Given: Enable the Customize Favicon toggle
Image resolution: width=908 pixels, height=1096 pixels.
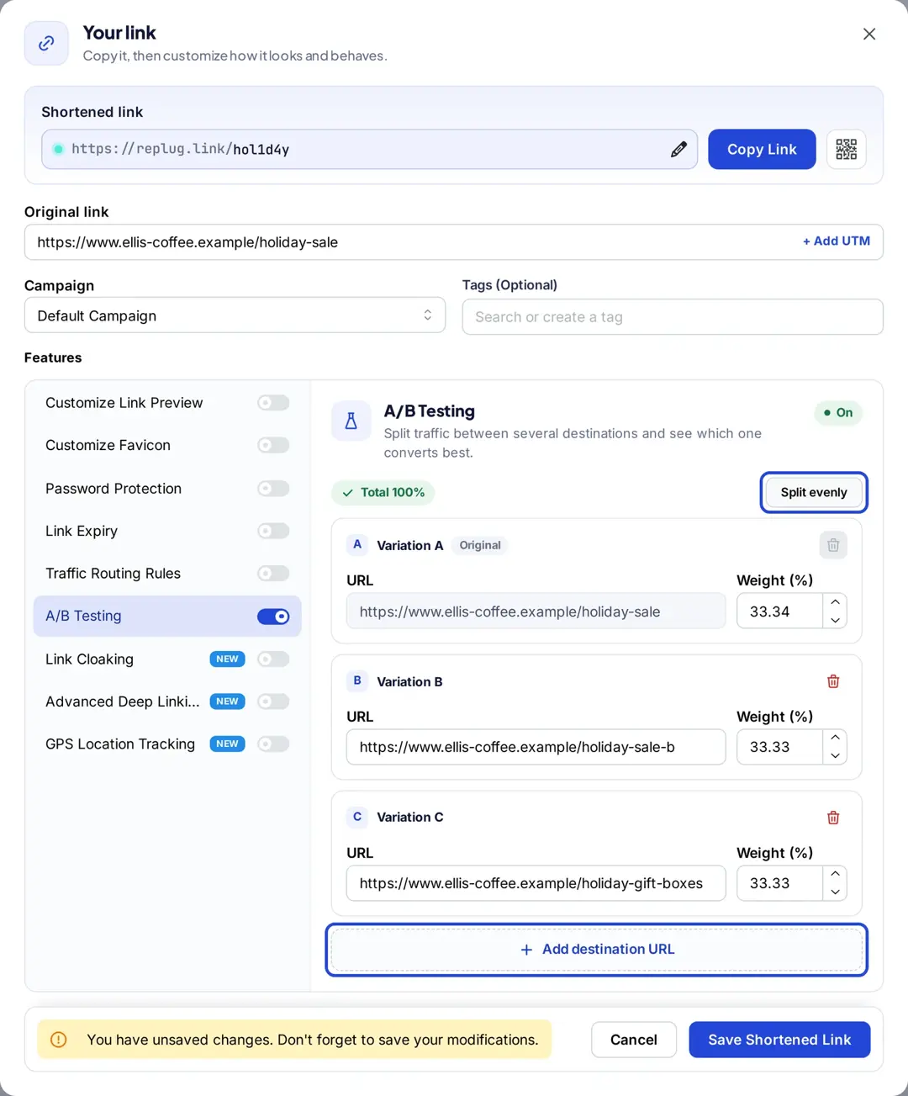Looking at the screenshot, I should [273, 445].
